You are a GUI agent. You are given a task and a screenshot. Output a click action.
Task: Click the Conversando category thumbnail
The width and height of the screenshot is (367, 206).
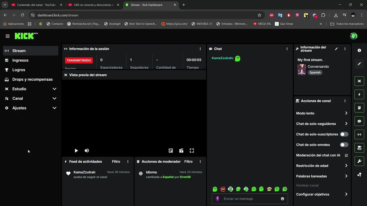tap(302, 70)
